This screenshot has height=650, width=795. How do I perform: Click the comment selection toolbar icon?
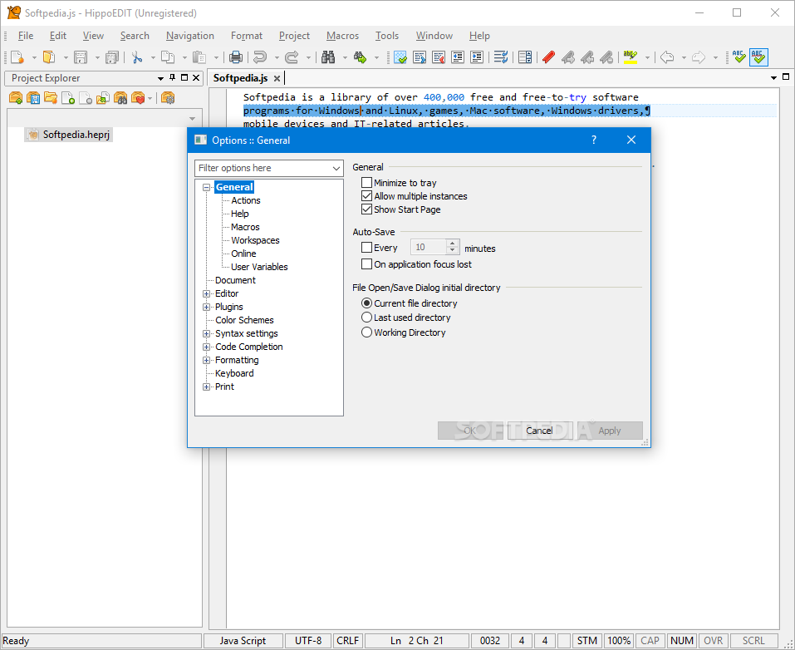(420, 57)
